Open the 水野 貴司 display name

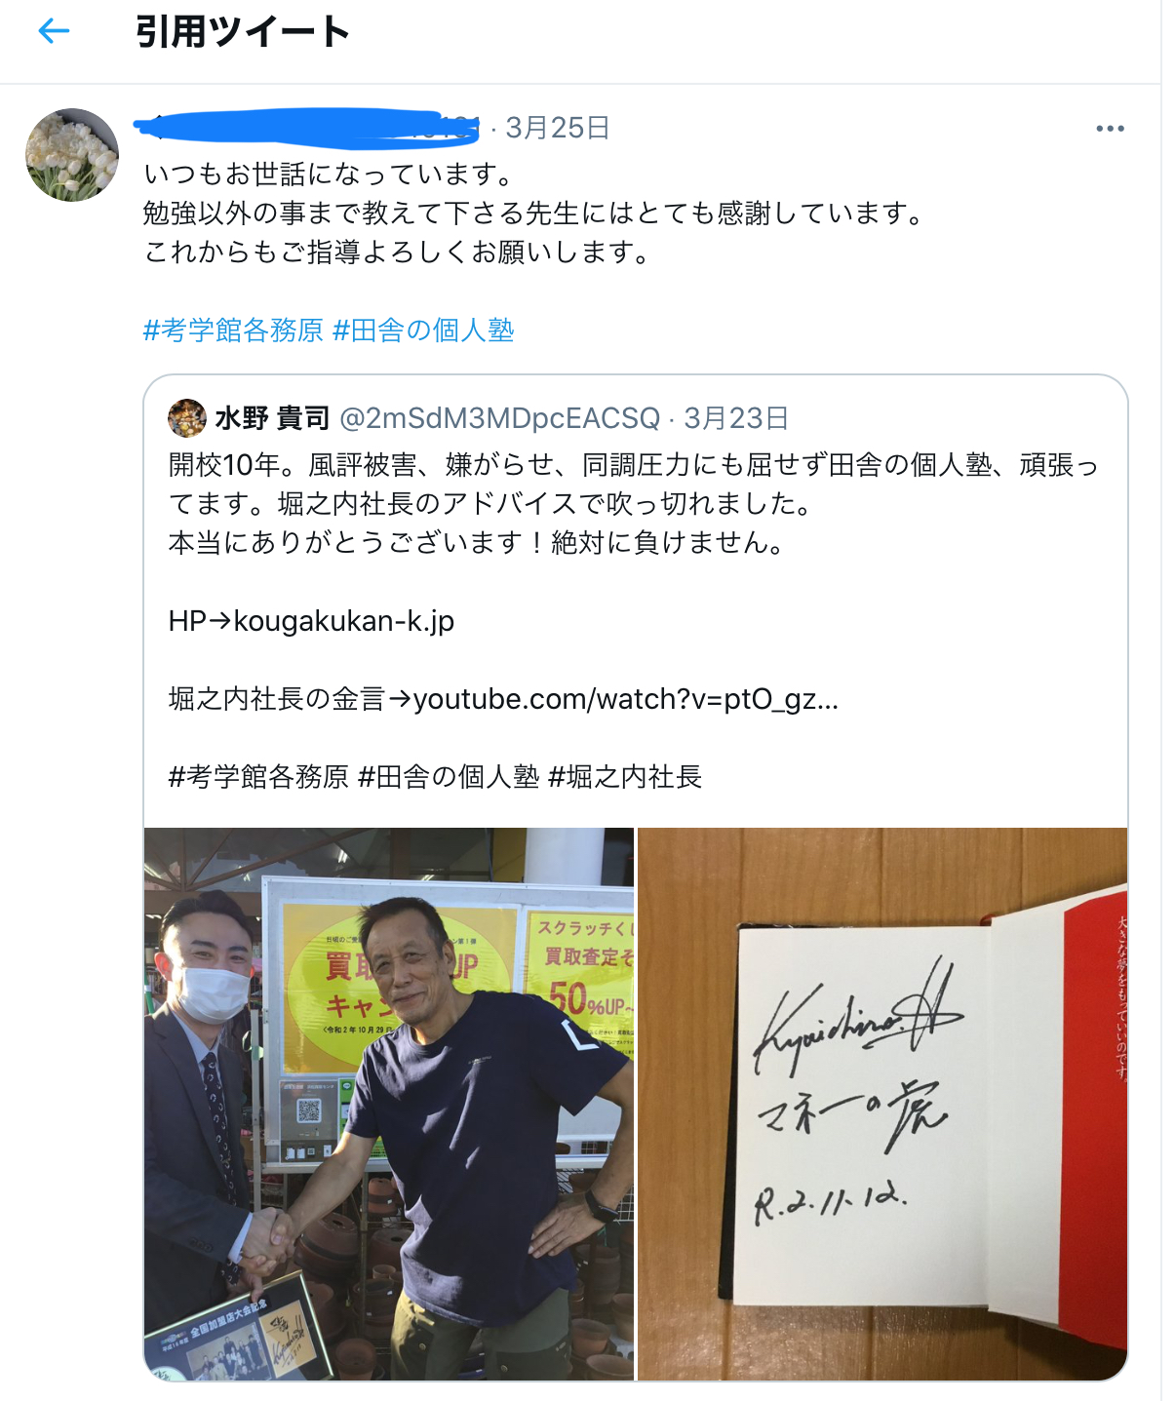tap(272, 418)
